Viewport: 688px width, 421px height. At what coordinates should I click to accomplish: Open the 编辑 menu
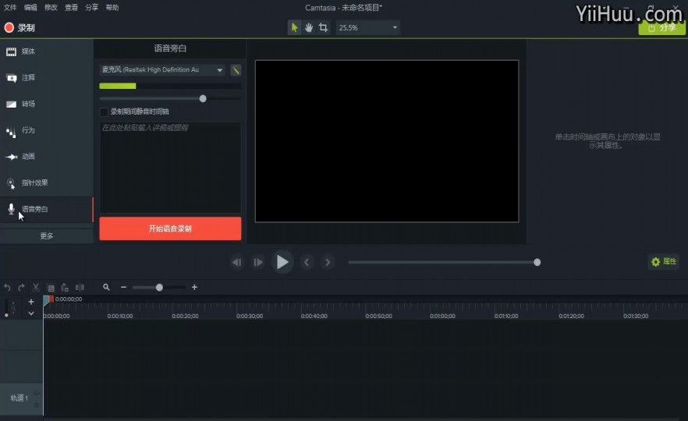tap(30, 8)
